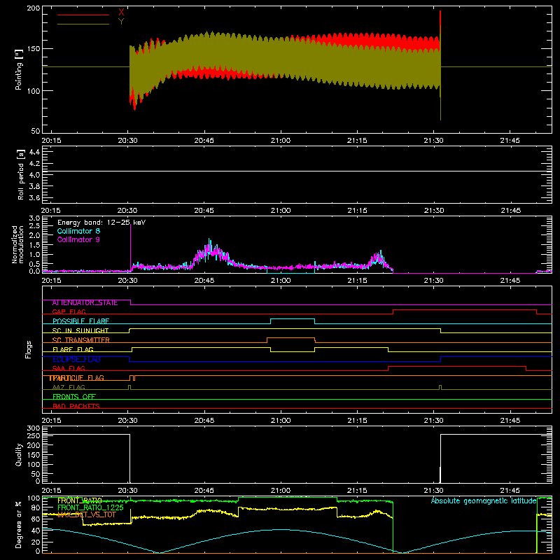The image size is (560, 560).
Task: Click the Normalized modulation axis title
Action: coord(17,244)
